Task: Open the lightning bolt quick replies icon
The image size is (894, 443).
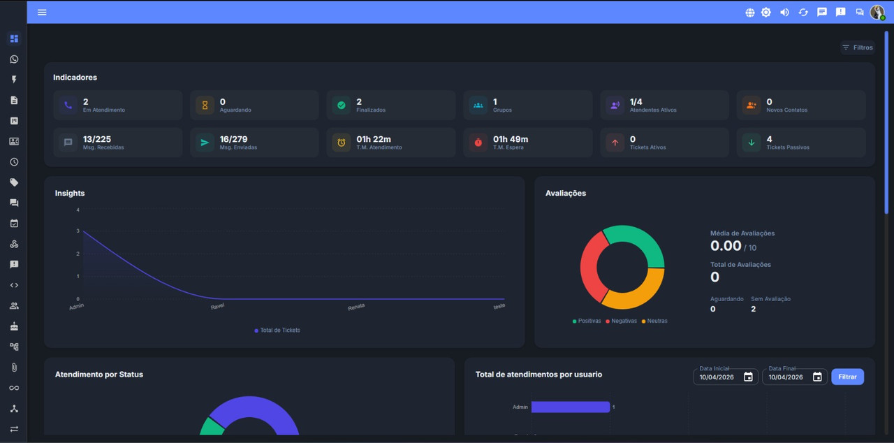Action: pos(14,80)
